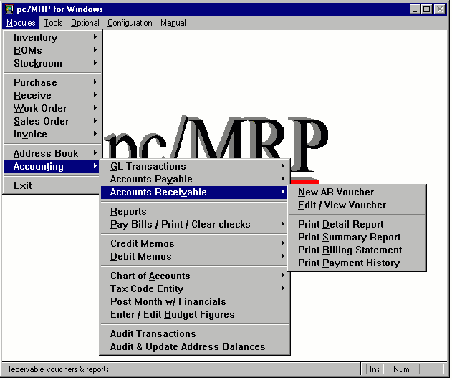Open the Purchase submenu
Screen dimensions: 452x380
coord(53,82)
